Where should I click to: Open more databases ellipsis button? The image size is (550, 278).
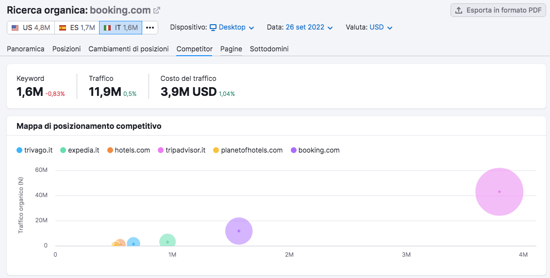(x=150, y=28)
